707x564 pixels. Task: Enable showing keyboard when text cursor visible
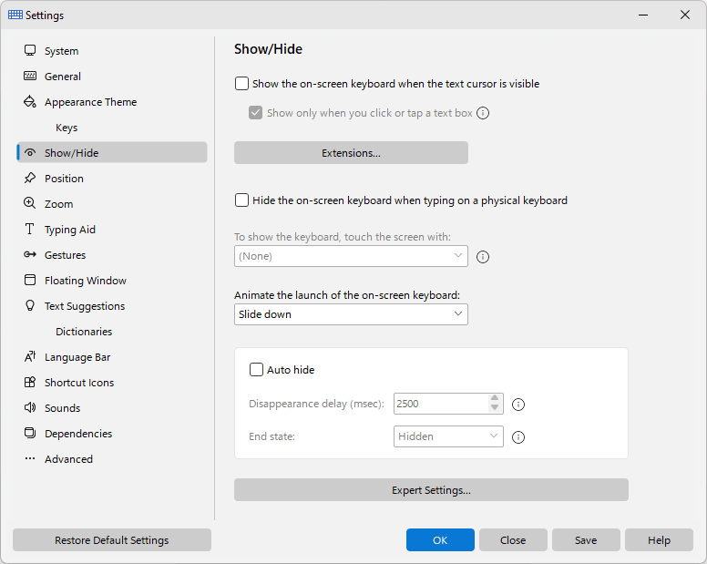[241, 84]
